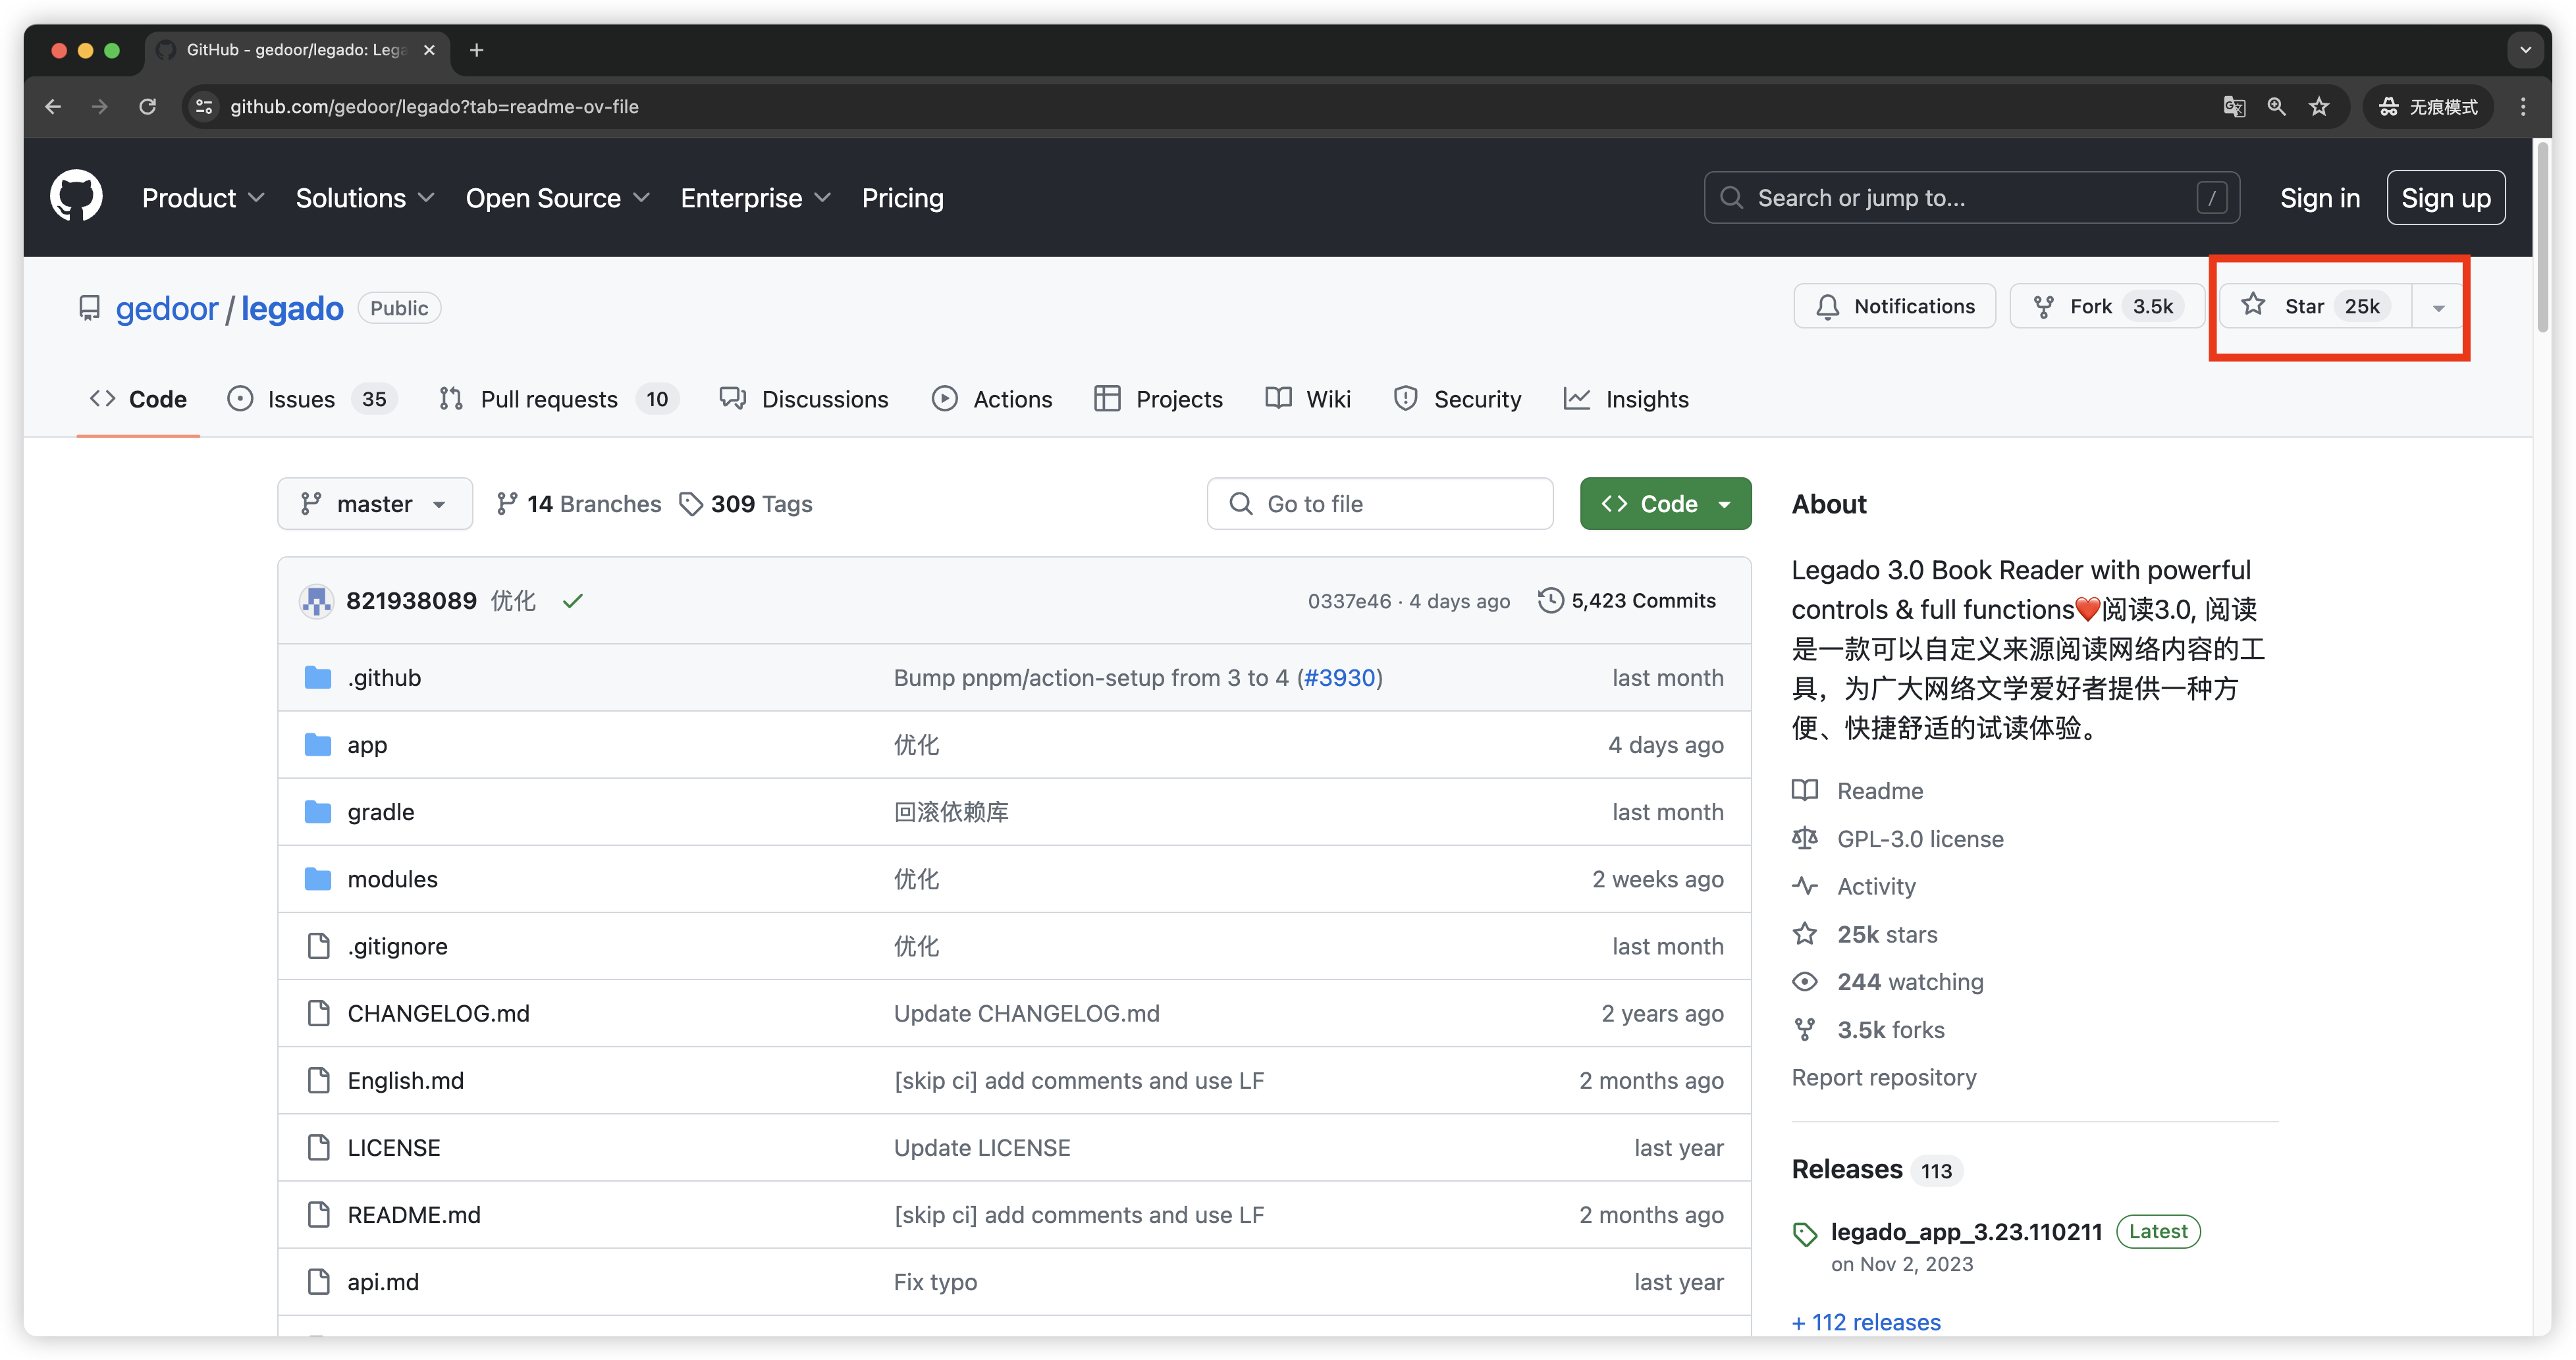The image size is (2576, 1360).
Task: Open the Chrome three-dot menu
Action: pyautogui.click(x=2523, y=106)
